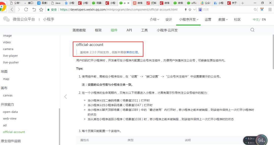Open the map component in sidebar
The width and height of the screenshot is (274, 145).
coord(6,79)
